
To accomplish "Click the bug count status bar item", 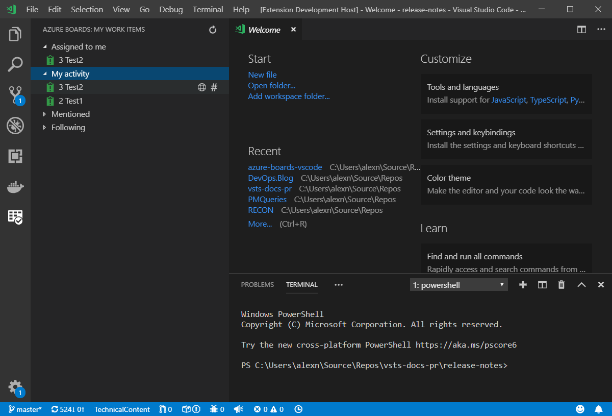I will coord(217,409).
